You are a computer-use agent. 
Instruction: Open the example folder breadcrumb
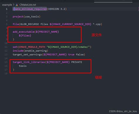point(7,5)
